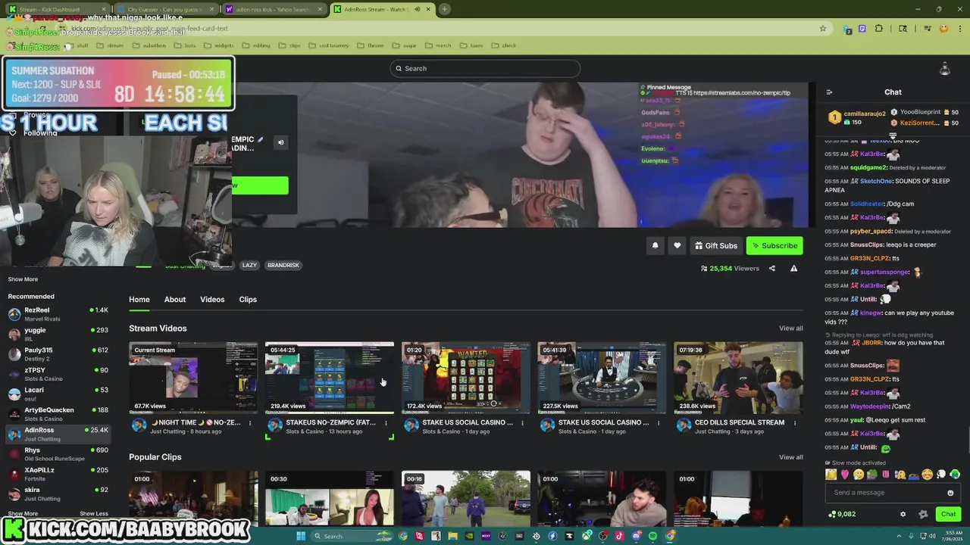Open Rhys in recommended channels

click(x=58, y=454)
